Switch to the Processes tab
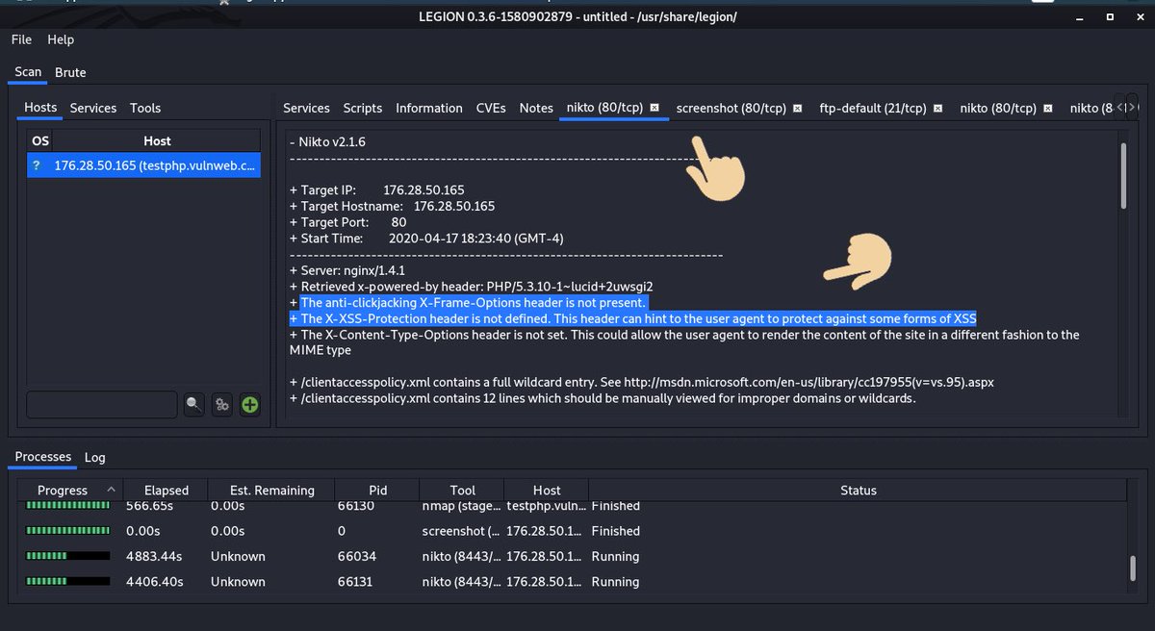Image resolution: width=1155 pixels, height=631 pixels. [x=43, y=457]
